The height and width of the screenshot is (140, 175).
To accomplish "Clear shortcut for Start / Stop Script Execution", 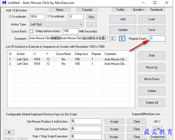I will click(x=137, y=137).
